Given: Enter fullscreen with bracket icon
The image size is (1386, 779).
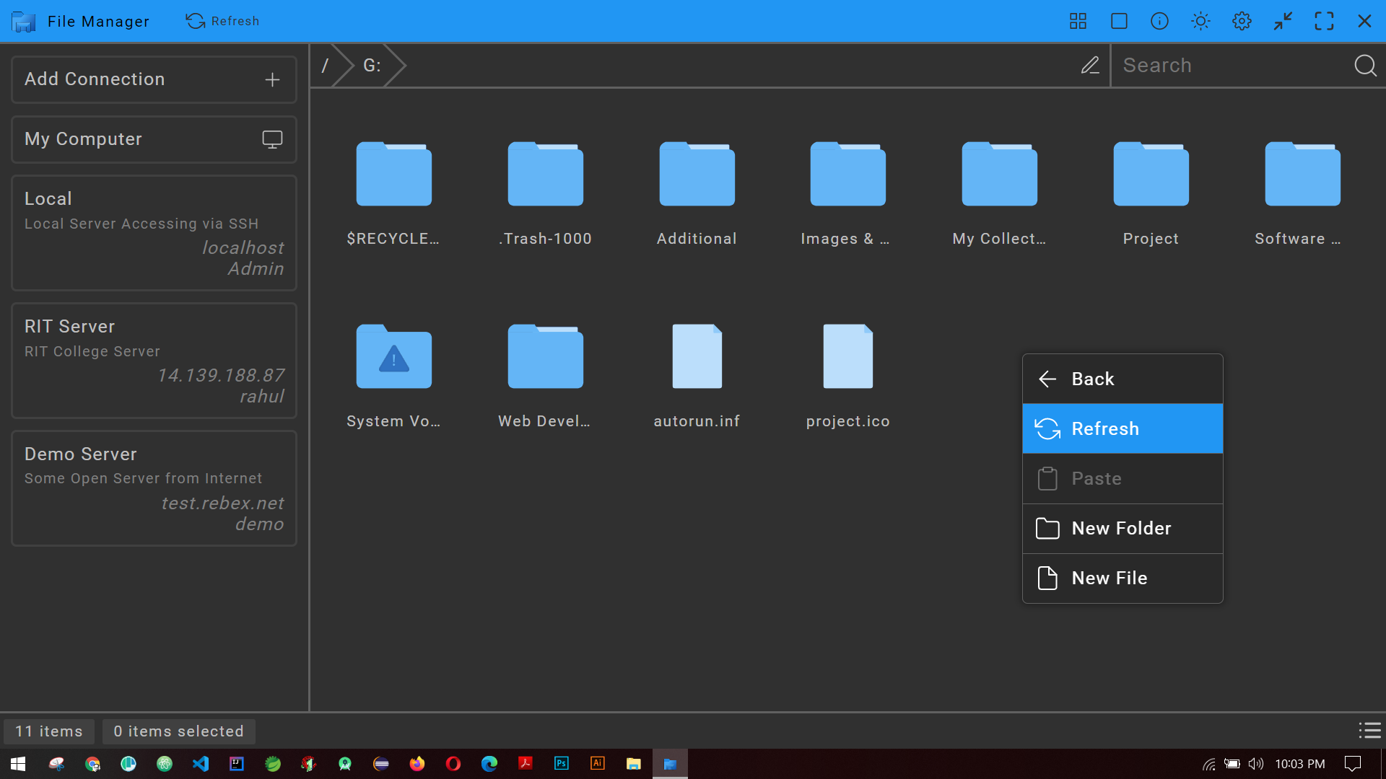Looking at the screenshot, I should pos(1325,21).
